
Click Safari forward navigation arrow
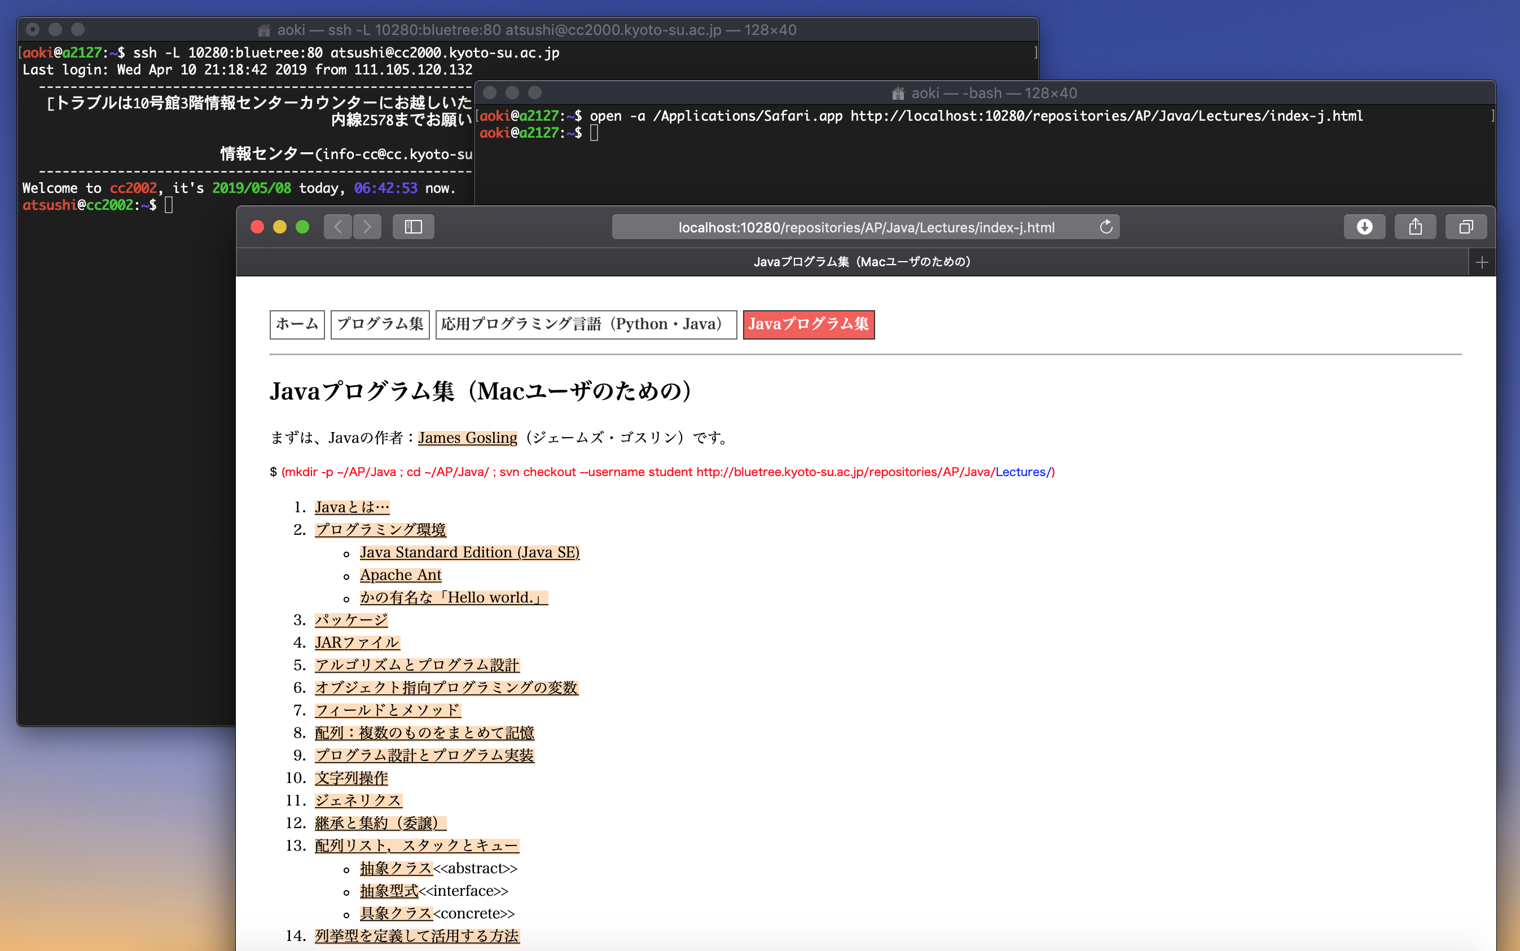[367, 227]
